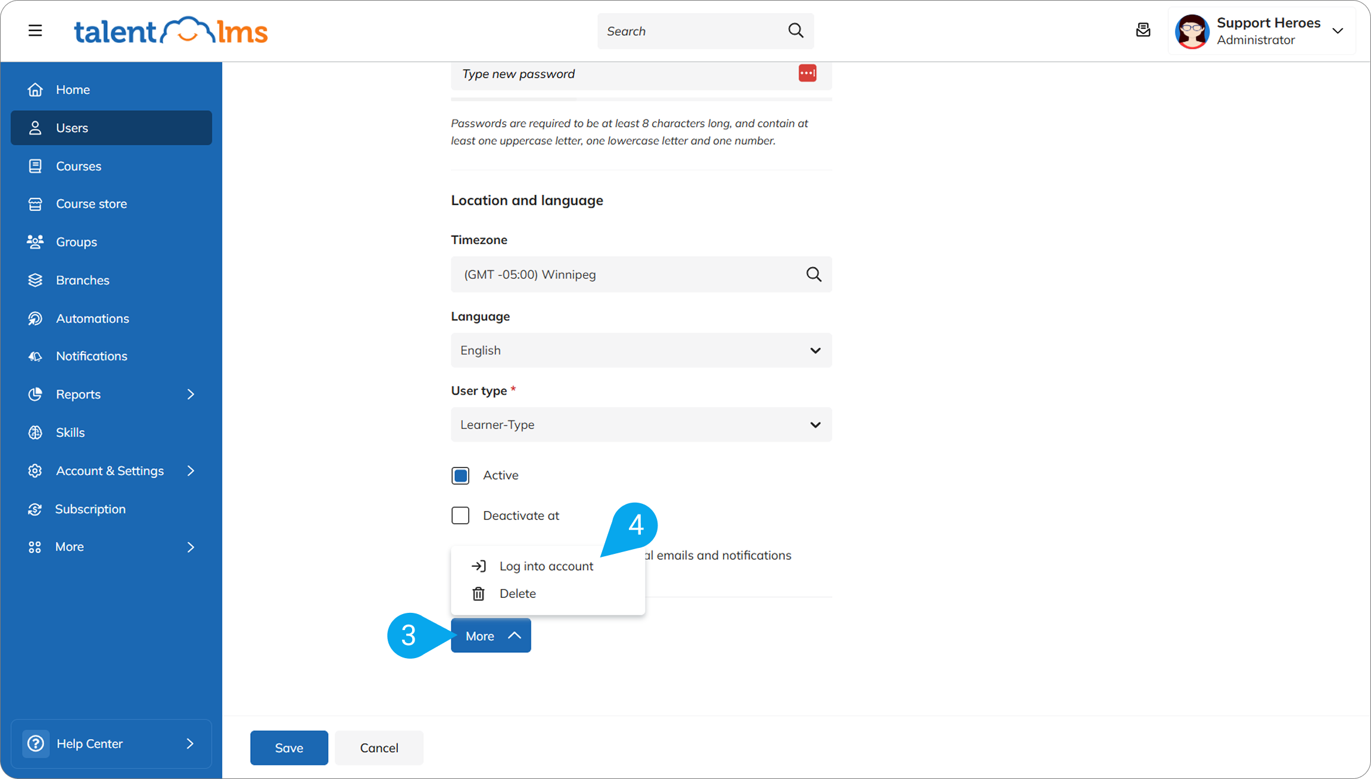Select Log into account option
The image size is (1371, 779).
(547, 566)
